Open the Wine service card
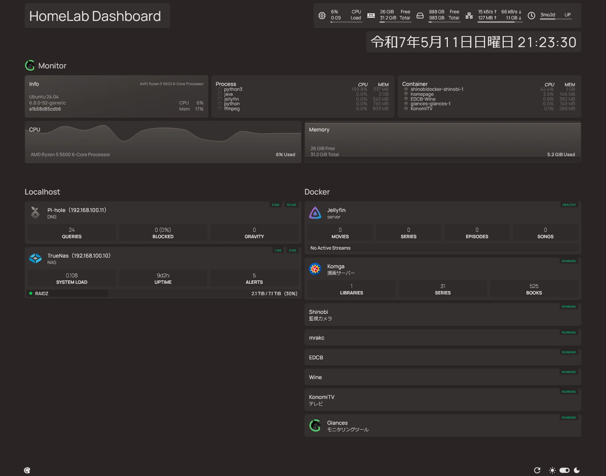Screen dimensions: 606x476 (443, 377)
